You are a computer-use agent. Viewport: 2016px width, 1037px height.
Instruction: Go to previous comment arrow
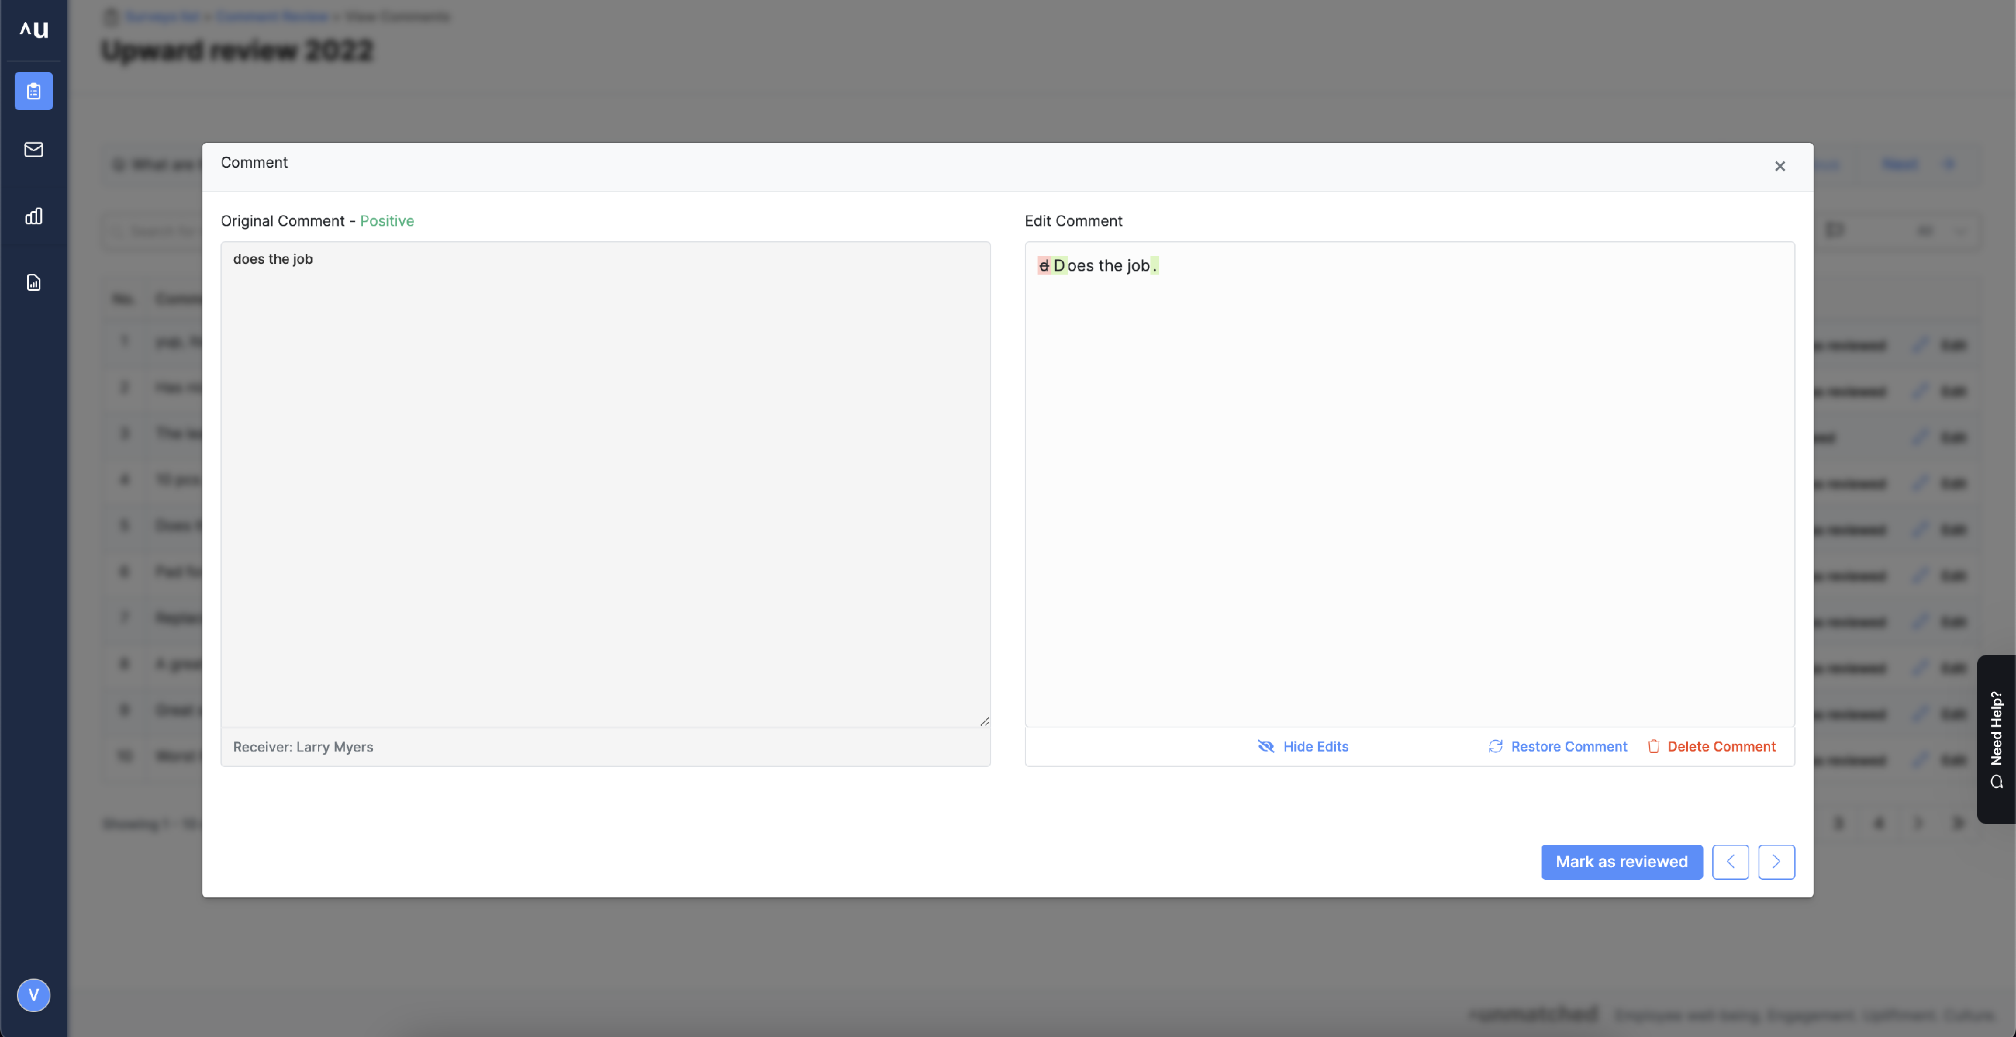[x=1730, y=861]
